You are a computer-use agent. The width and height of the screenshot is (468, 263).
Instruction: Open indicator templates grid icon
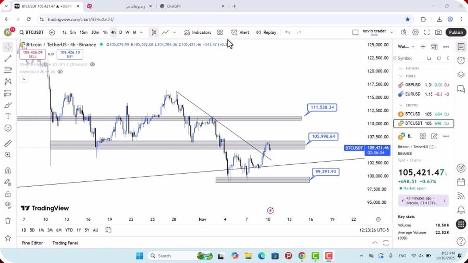(220, 32)
